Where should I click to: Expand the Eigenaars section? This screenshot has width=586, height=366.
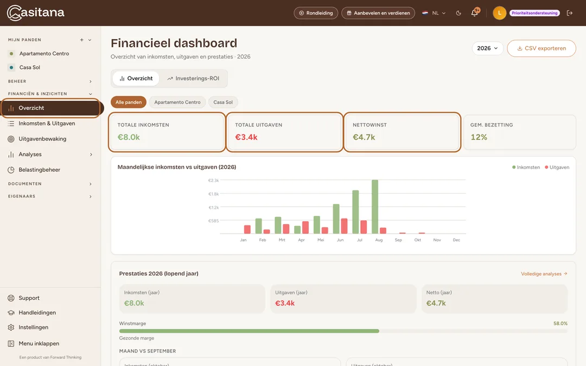(x=91, y=196)
